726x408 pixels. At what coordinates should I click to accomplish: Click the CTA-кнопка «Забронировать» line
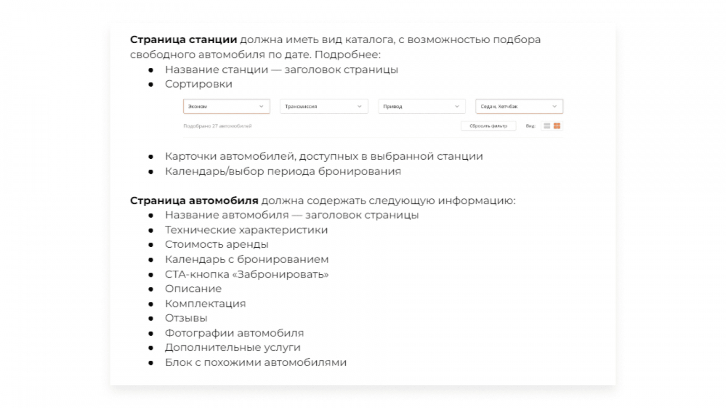(x=246, y=274)
